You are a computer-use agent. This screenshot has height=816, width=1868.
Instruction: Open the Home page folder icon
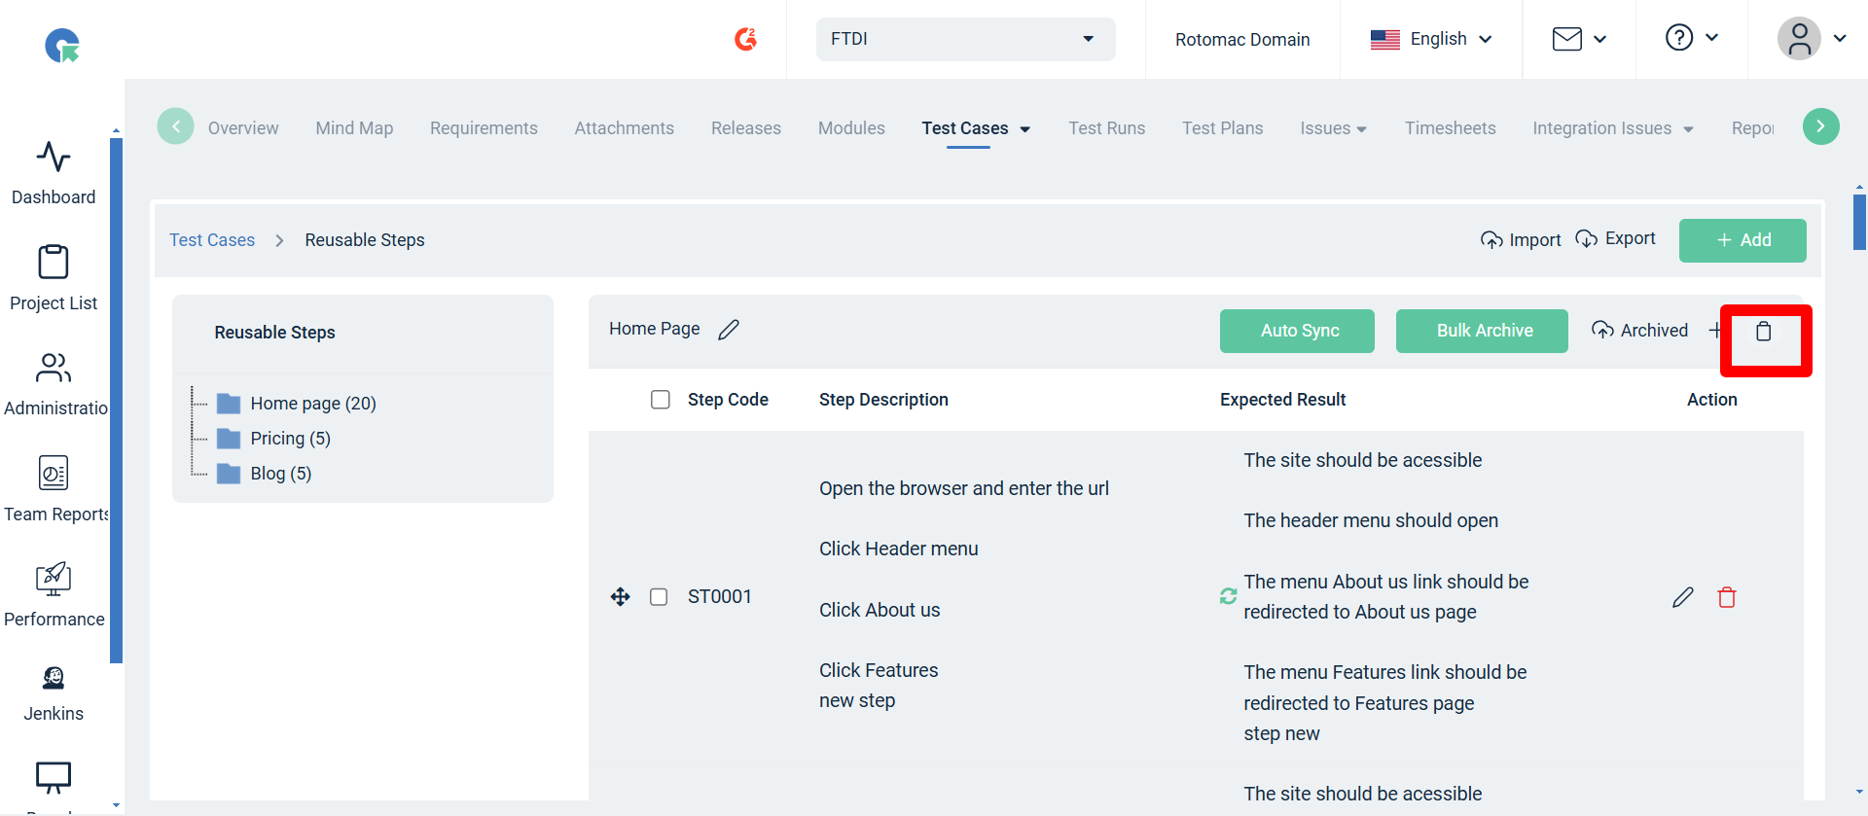coord(229,404)
